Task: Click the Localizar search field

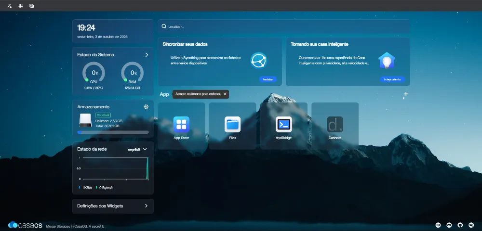Action: coord(283,26)
